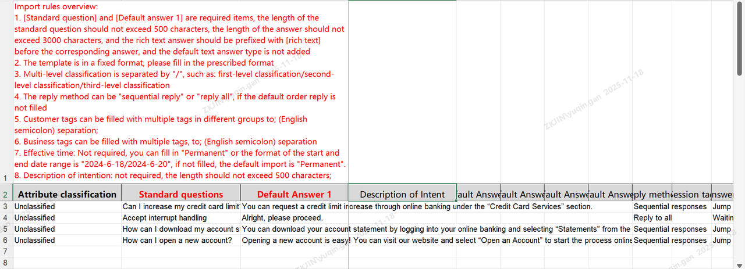
Task: Select "How can I download my account" cell
Action: coord(180,229)
